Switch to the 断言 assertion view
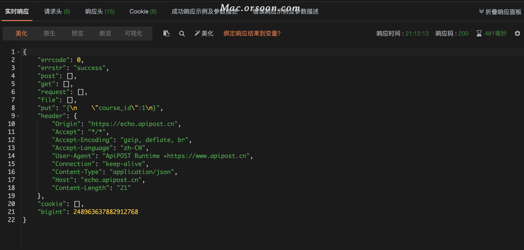The height and width of the screenshot is (250, 524). point(105,33)
